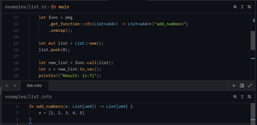Open buffer search in list.rs pane
Screen dimensions: 257x125
[x=235, y=7]
